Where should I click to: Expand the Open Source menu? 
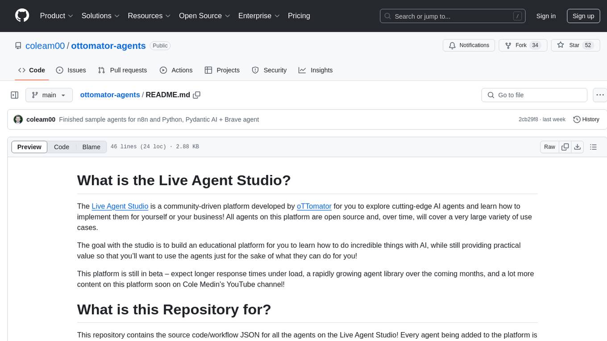click(x=204, y=16)
